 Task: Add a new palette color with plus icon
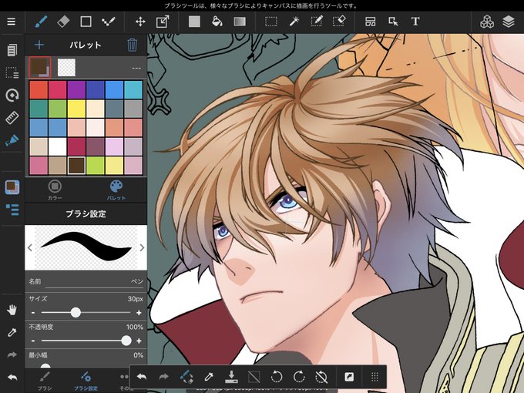click(39, 45)
